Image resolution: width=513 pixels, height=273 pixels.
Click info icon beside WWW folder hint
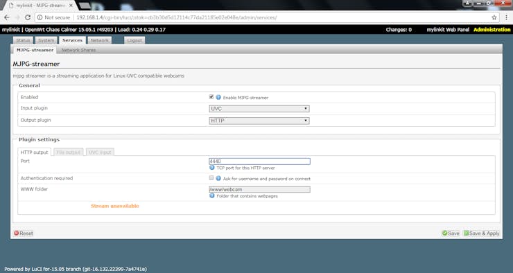tap(212, 195)
